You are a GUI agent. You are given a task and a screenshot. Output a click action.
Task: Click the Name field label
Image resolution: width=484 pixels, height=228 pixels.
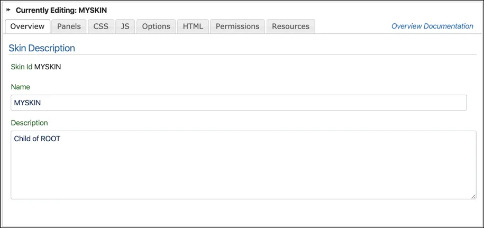(x=21, y=87)
